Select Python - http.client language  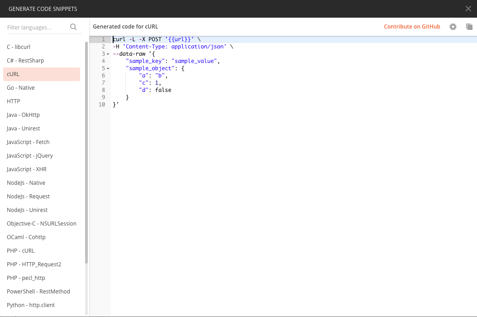pos(30,305)
